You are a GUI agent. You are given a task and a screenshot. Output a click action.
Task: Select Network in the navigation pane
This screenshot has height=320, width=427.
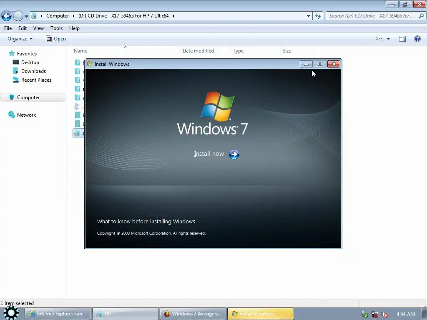pyautogui.click(x=26, y=115)
